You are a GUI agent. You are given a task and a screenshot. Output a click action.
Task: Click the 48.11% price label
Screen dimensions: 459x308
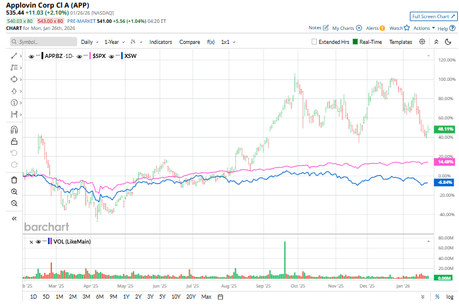coord(444,129)
